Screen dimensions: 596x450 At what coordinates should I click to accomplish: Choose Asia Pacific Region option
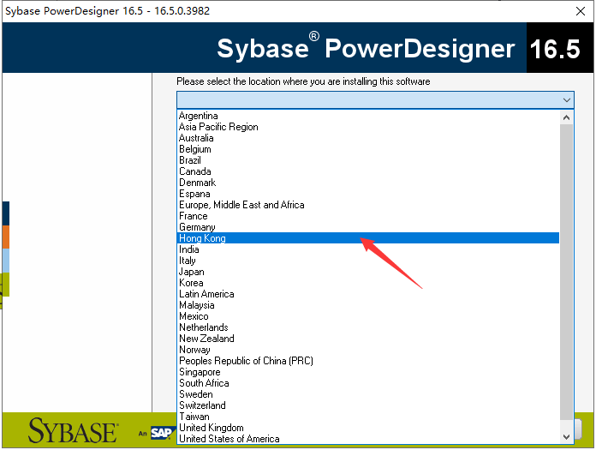[368, 127]
